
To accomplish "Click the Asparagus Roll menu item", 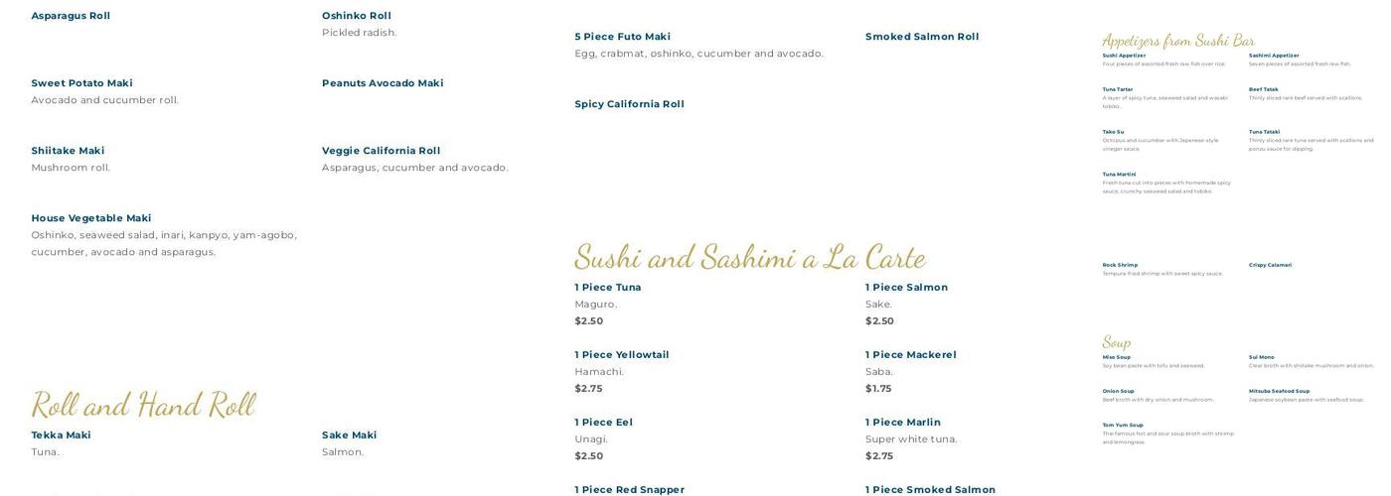I will 71,16.
